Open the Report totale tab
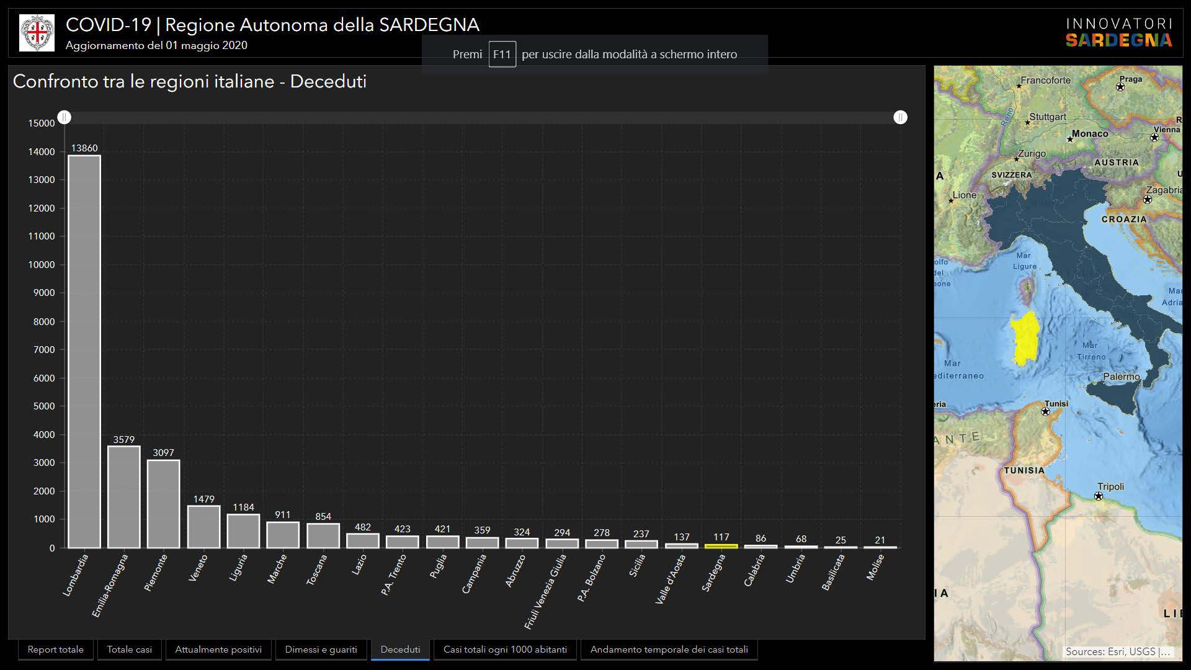This screenshot has width=1191, height=670. (55, 650)
